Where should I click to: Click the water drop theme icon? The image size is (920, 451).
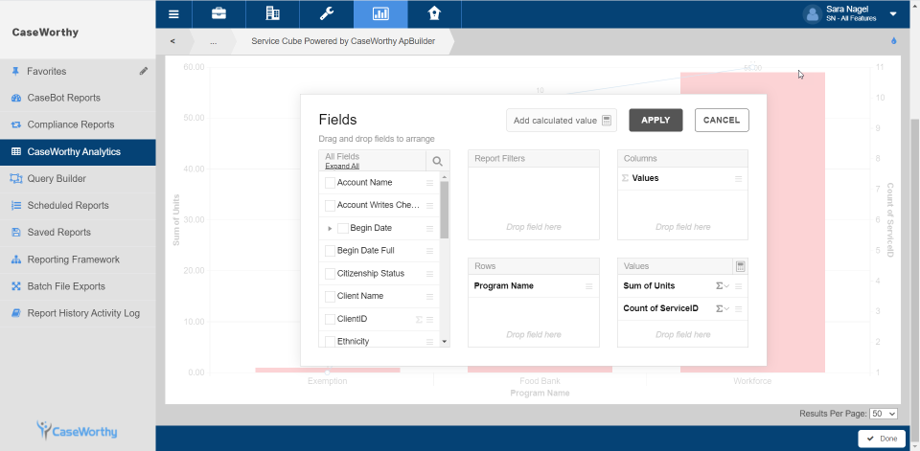click(x=894, y=41)
